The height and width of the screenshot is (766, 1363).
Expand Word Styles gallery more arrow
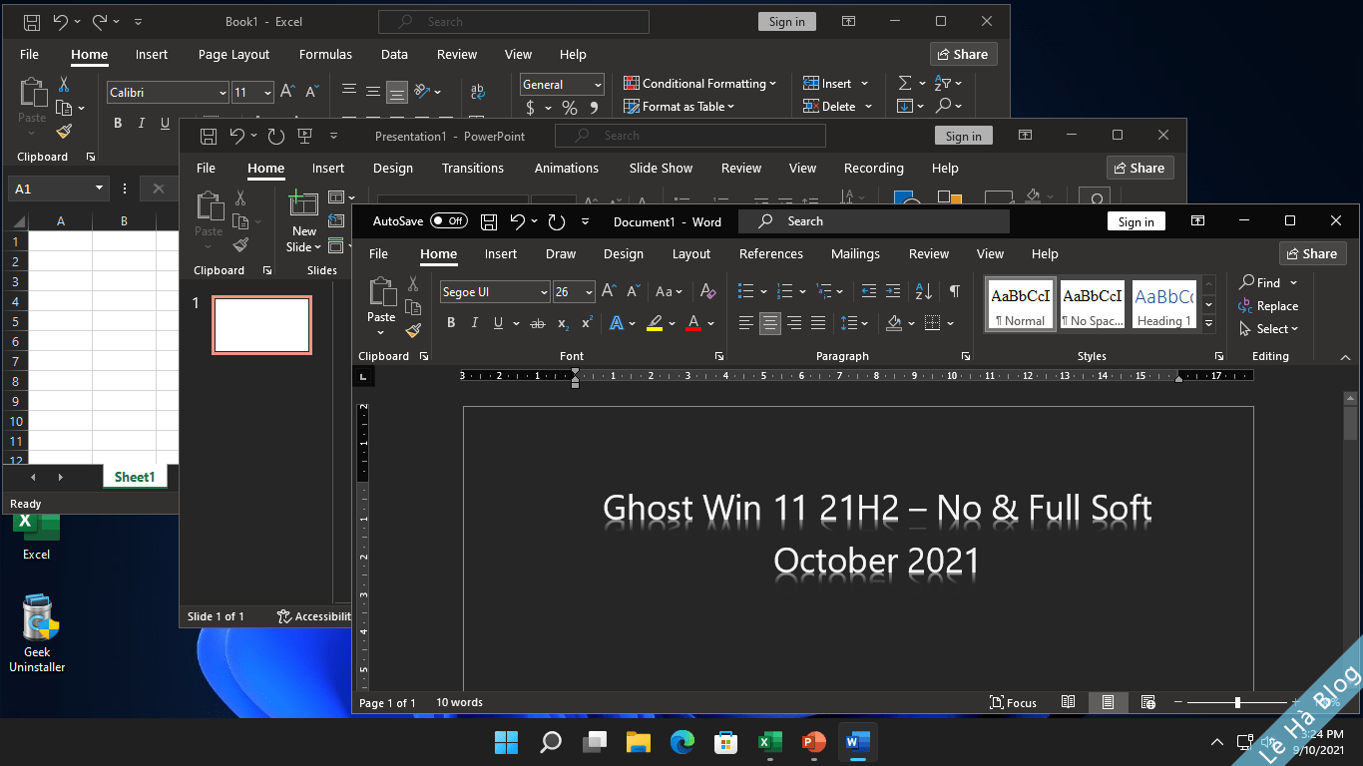[1209, 323]
